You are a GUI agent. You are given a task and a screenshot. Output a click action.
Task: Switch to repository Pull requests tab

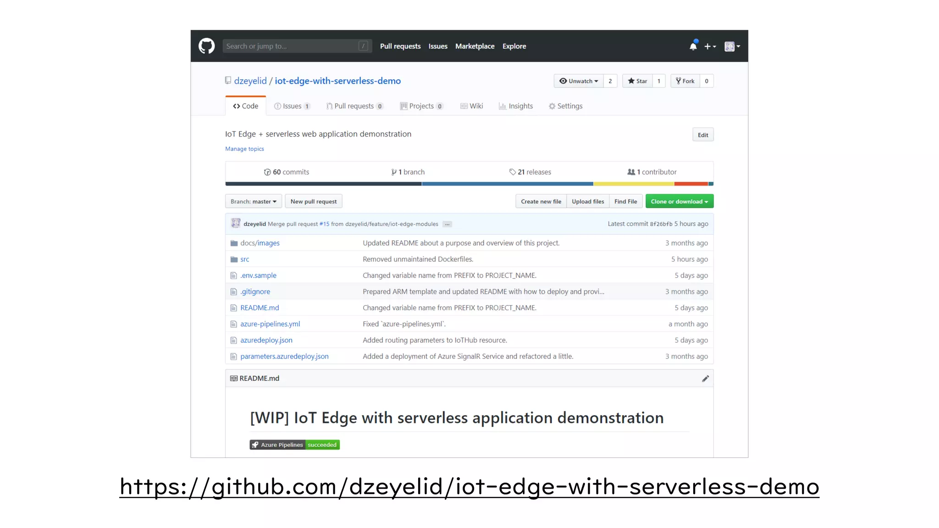coord(354,106)
